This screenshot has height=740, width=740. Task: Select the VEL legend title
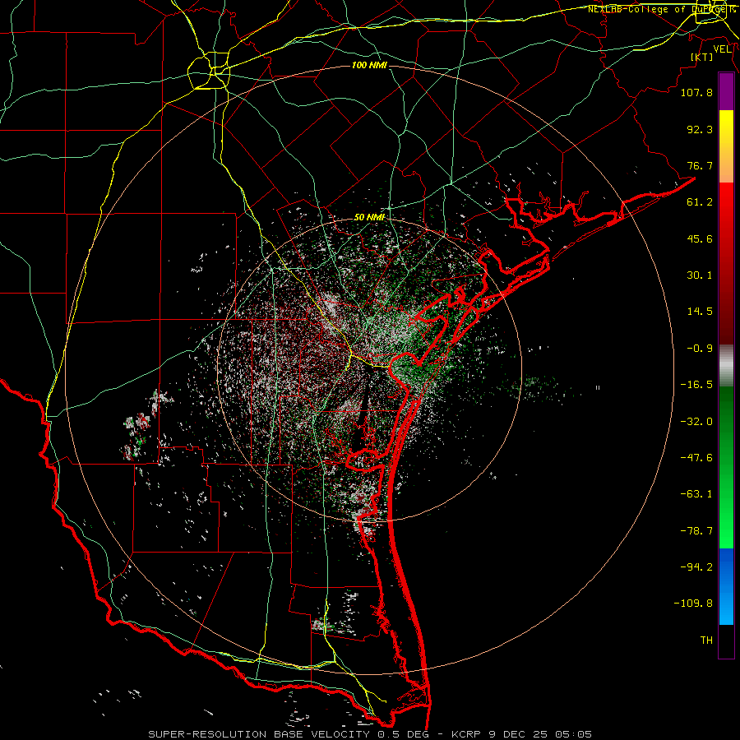coord(723,49)
